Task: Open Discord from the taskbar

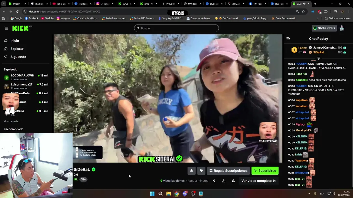Action: click(x=185, y=194)
